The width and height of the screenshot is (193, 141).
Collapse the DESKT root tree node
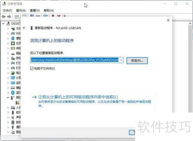pyautogui.click(x=3, y=23)
